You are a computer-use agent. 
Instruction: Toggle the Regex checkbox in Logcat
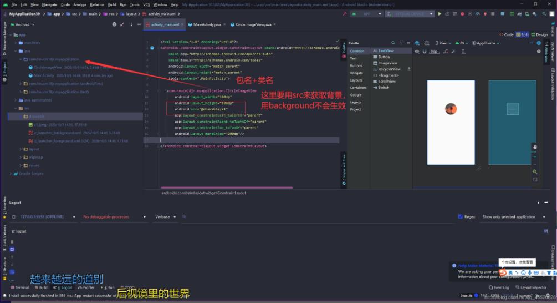(x=461, y=216)
